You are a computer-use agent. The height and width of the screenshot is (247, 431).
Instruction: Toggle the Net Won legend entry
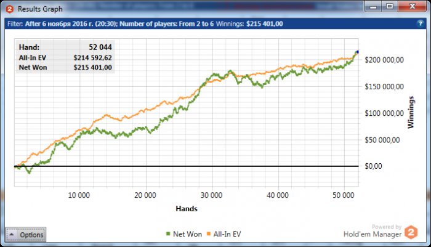(184, 234)
